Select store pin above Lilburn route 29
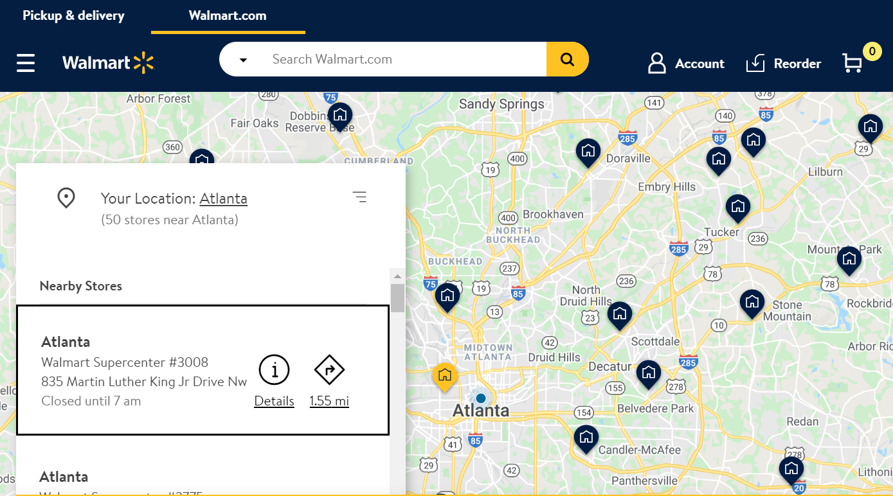The image size is (893, 496). [870, 128]
